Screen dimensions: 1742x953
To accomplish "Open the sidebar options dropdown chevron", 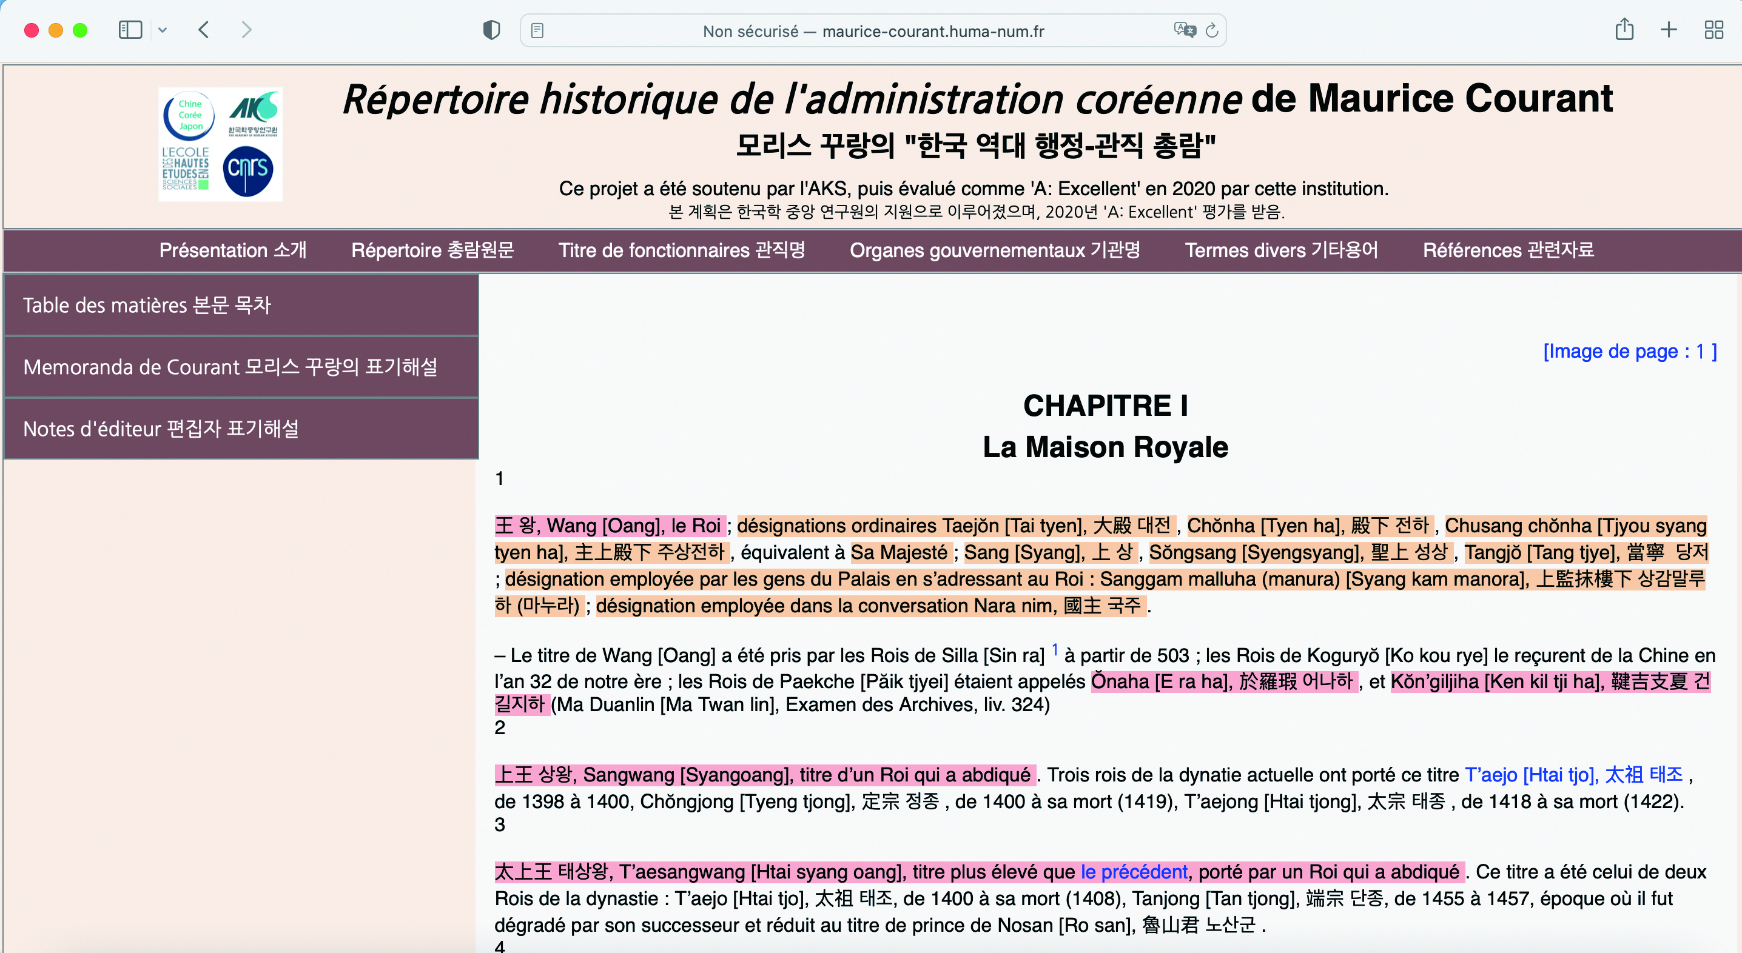I will coord(163,30).
